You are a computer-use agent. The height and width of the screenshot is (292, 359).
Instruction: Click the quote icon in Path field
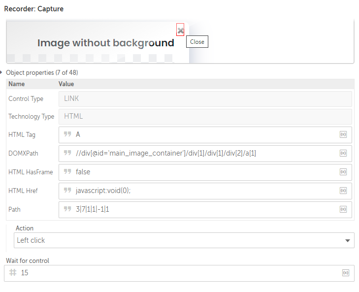coord(67,209)
